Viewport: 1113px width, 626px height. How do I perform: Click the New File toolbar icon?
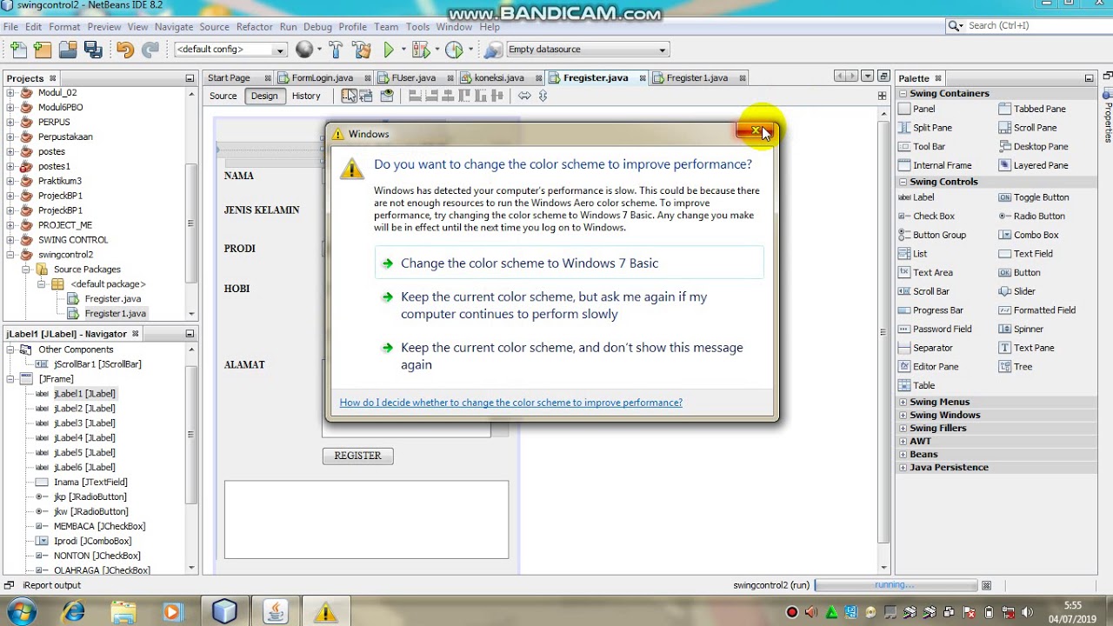(18, 50)
